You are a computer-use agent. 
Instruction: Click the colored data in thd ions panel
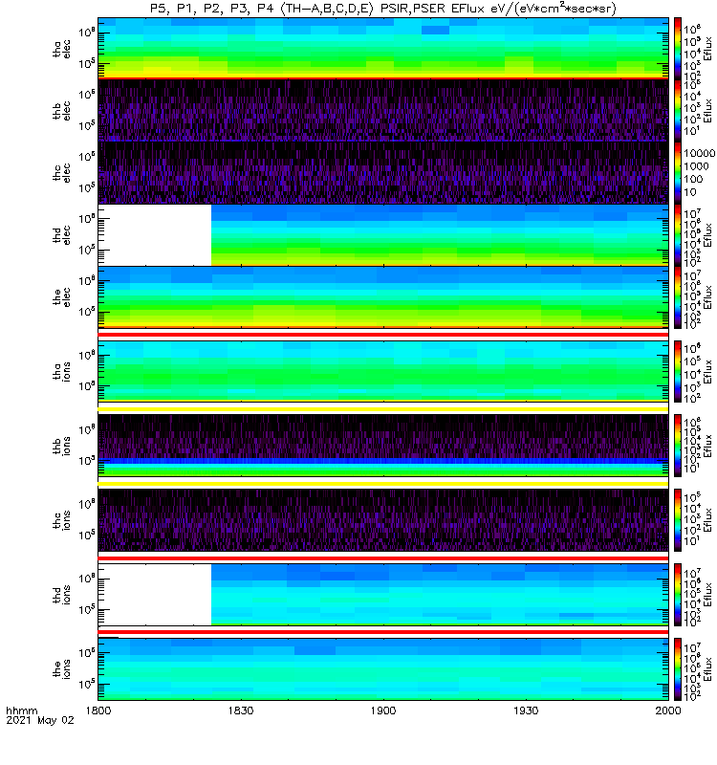pos(440,594)
